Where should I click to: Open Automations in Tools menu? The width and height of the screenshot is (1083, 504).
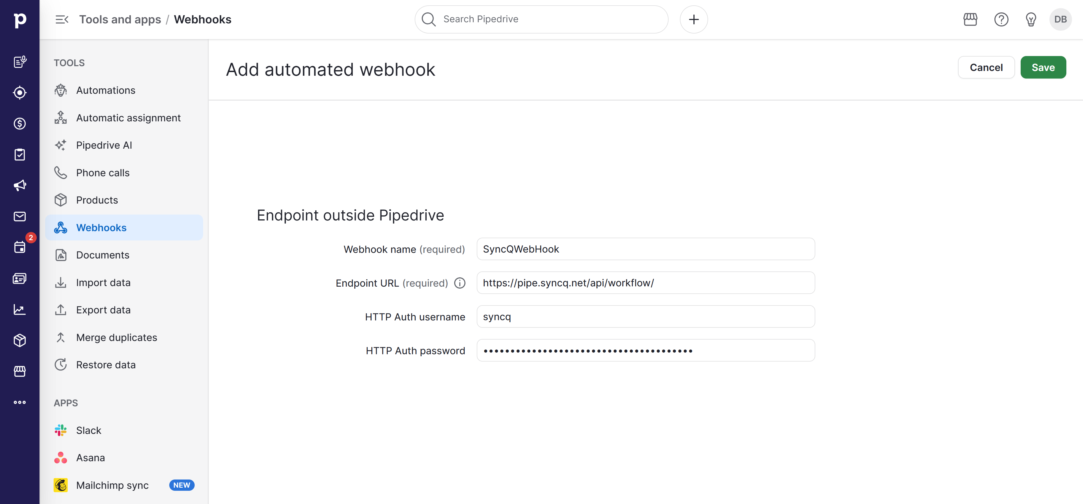click(x=124, y=90)
